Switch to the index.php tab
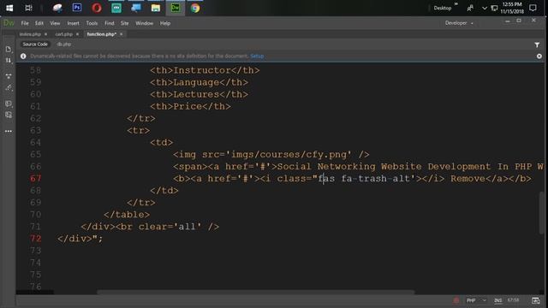This screenshot has width=548, height=308. tap(30, 34)
